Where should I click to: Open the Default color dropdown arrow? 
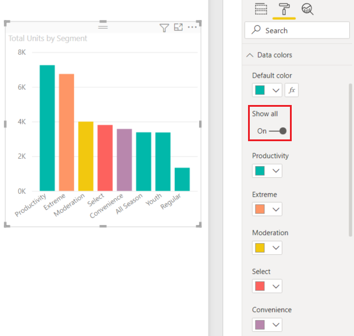(276, 90)
